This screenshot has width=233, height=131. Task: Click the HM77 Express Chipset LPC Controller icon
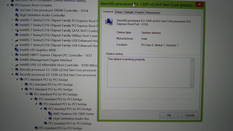[x=17, y=55]
